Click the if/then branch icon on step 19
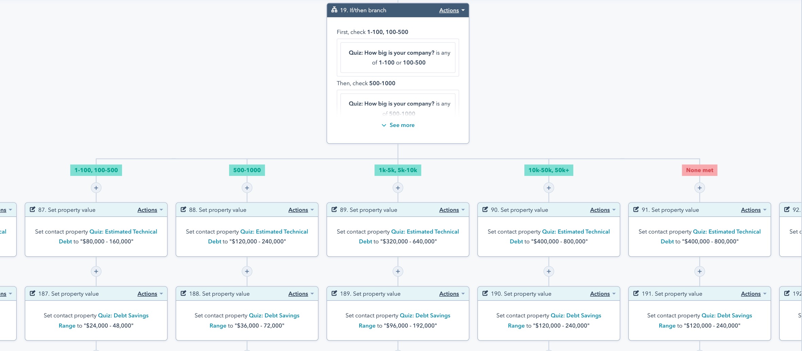 coord(334,10)
